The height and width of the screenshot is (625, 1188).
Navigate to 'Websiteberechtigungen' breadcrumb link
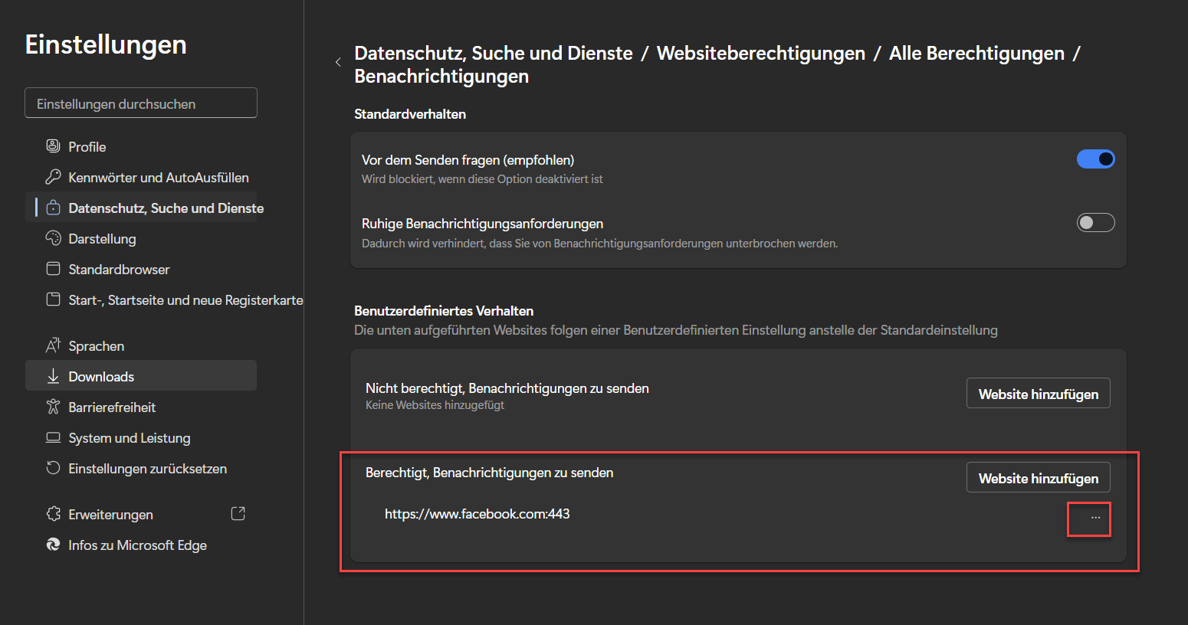[760, 54]
